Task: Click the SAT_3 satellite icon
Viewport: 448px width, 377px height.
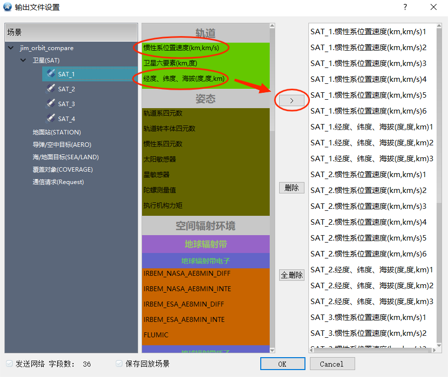Action: tap(51, 104)
